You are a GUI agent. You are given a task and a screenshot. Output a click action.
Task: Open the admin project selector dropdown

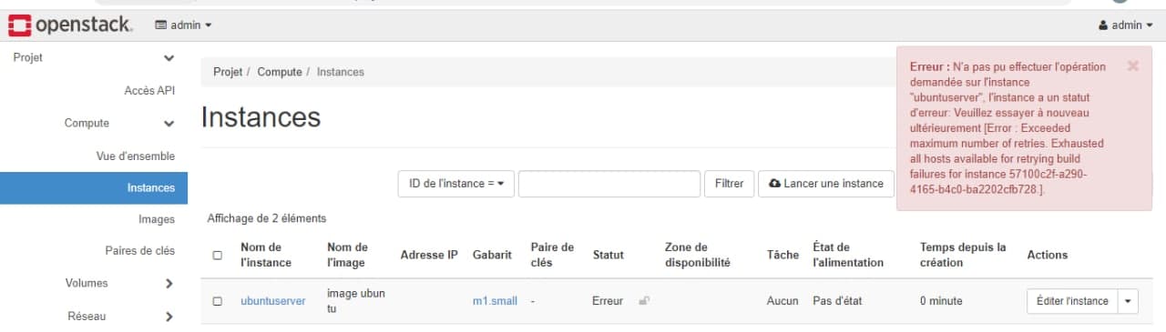pos(184,25)
